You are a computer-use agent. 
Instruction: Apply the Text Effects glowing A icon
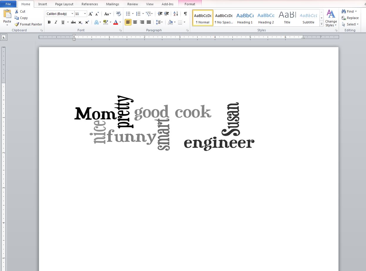[x=96, y=22]
